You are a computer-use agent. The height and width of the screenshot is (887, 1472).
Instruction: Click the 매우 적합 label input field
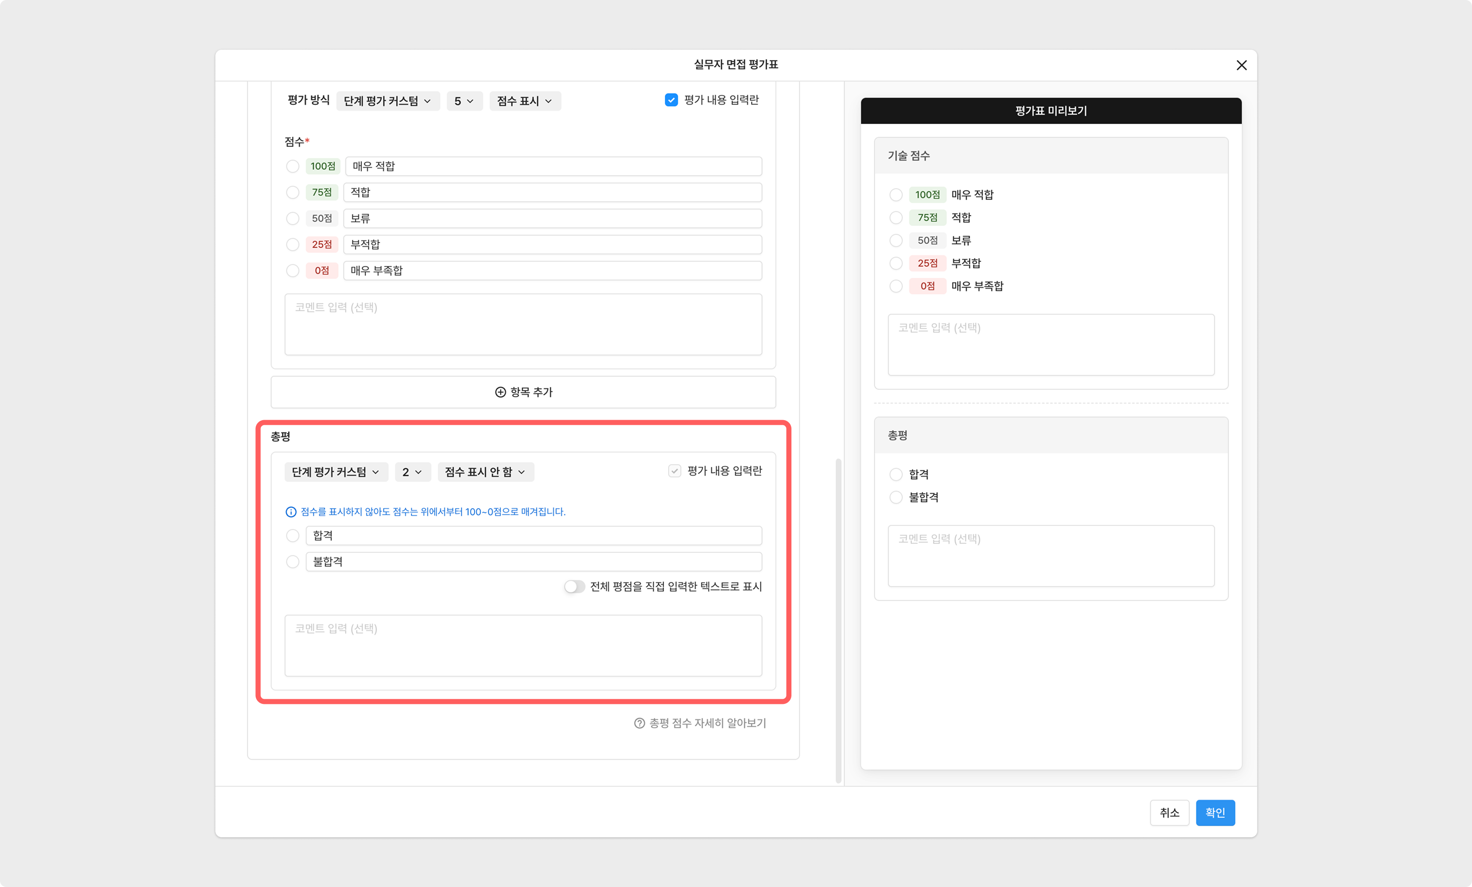[553, 166]
